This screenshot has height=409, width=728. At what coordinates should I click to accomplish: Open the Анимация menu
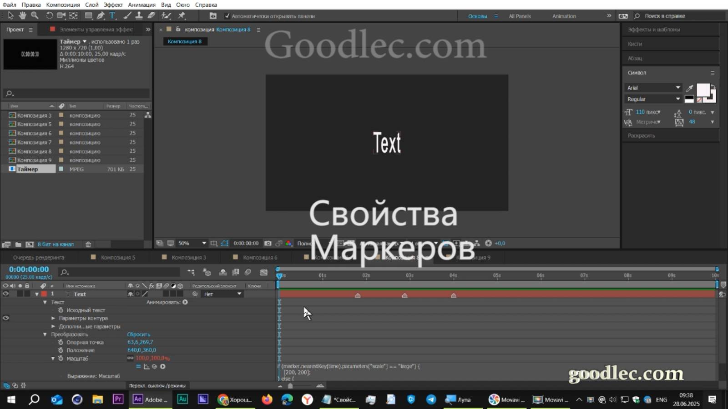pos(142,5)
